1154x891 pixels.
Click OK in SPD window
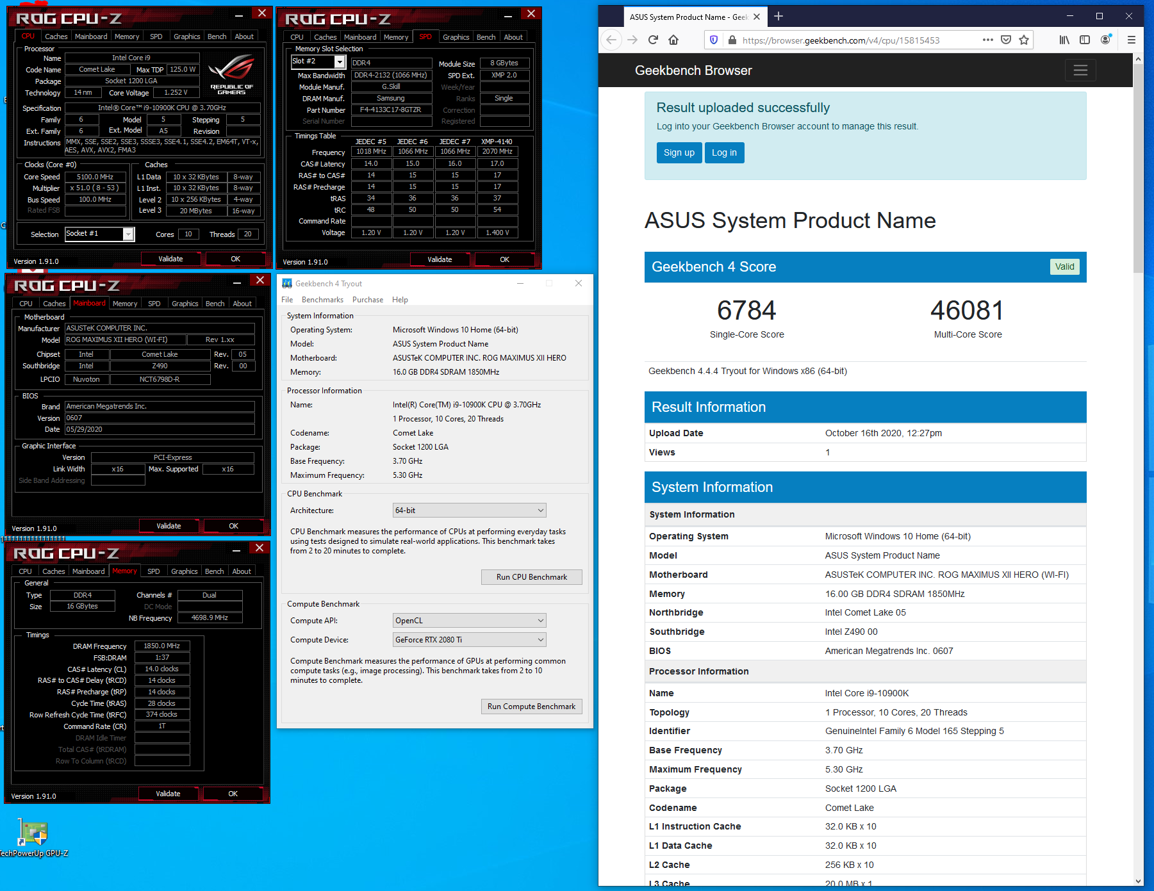point(505,259)
